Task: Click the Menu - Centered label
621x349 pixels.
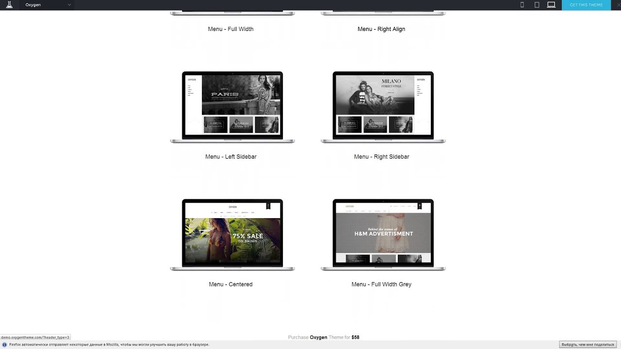Action: pyautogui.click(x=231, y=284)
